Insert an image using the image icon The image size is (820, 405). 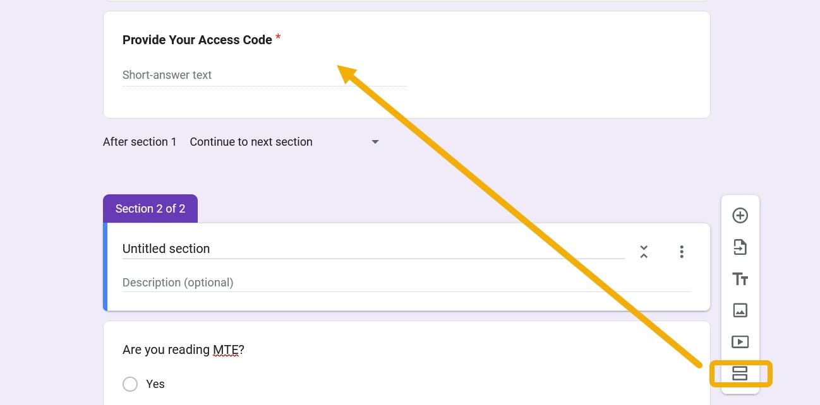coord(740,310)
